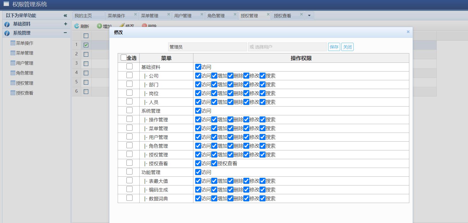The width and height of the screenshot is (468, 223).
Task: Check the grid checkbox in row 4
Action: pos(86,73)
